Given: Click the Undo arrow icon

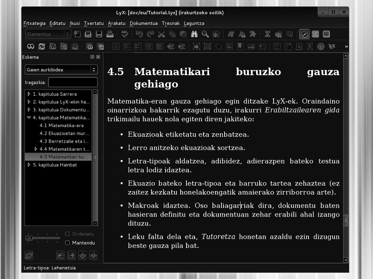Looking at the screenshot, I should pyautogui.click(x=139, y=34).
